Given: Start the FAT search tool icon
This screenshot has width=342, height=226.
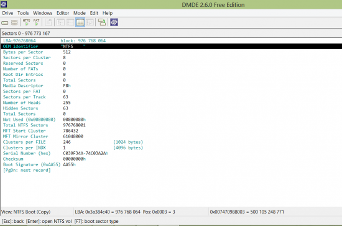Looking at the screenshot, I should [36, 22].
